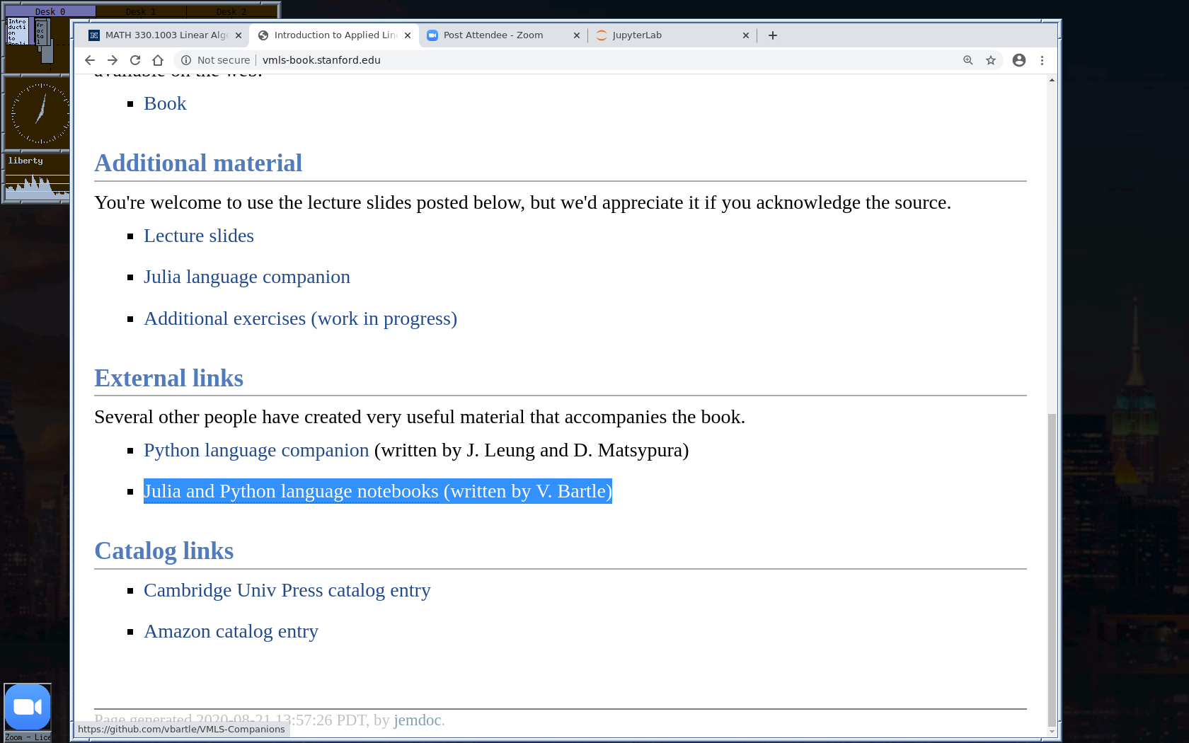The width and height of the screenshot is (1189, 743).
Task: Open Julia language companion link
Action: (246, 277)
